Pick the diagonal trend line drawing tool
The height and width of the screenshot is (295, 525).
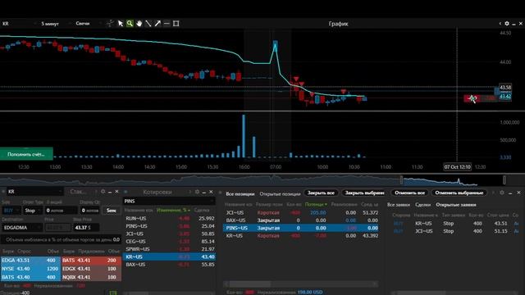pos(148,24)
